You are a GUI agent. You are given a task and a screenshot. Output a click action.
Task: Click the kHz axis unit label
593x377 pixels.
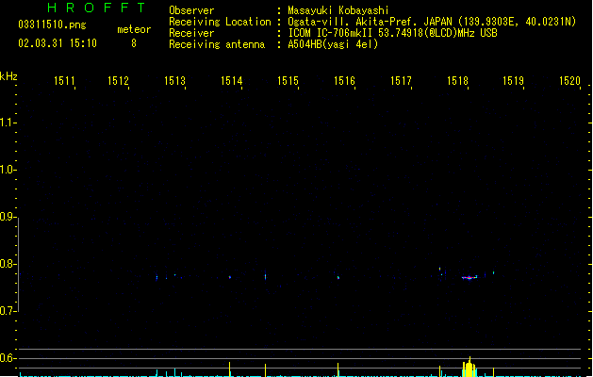point(8,76)
